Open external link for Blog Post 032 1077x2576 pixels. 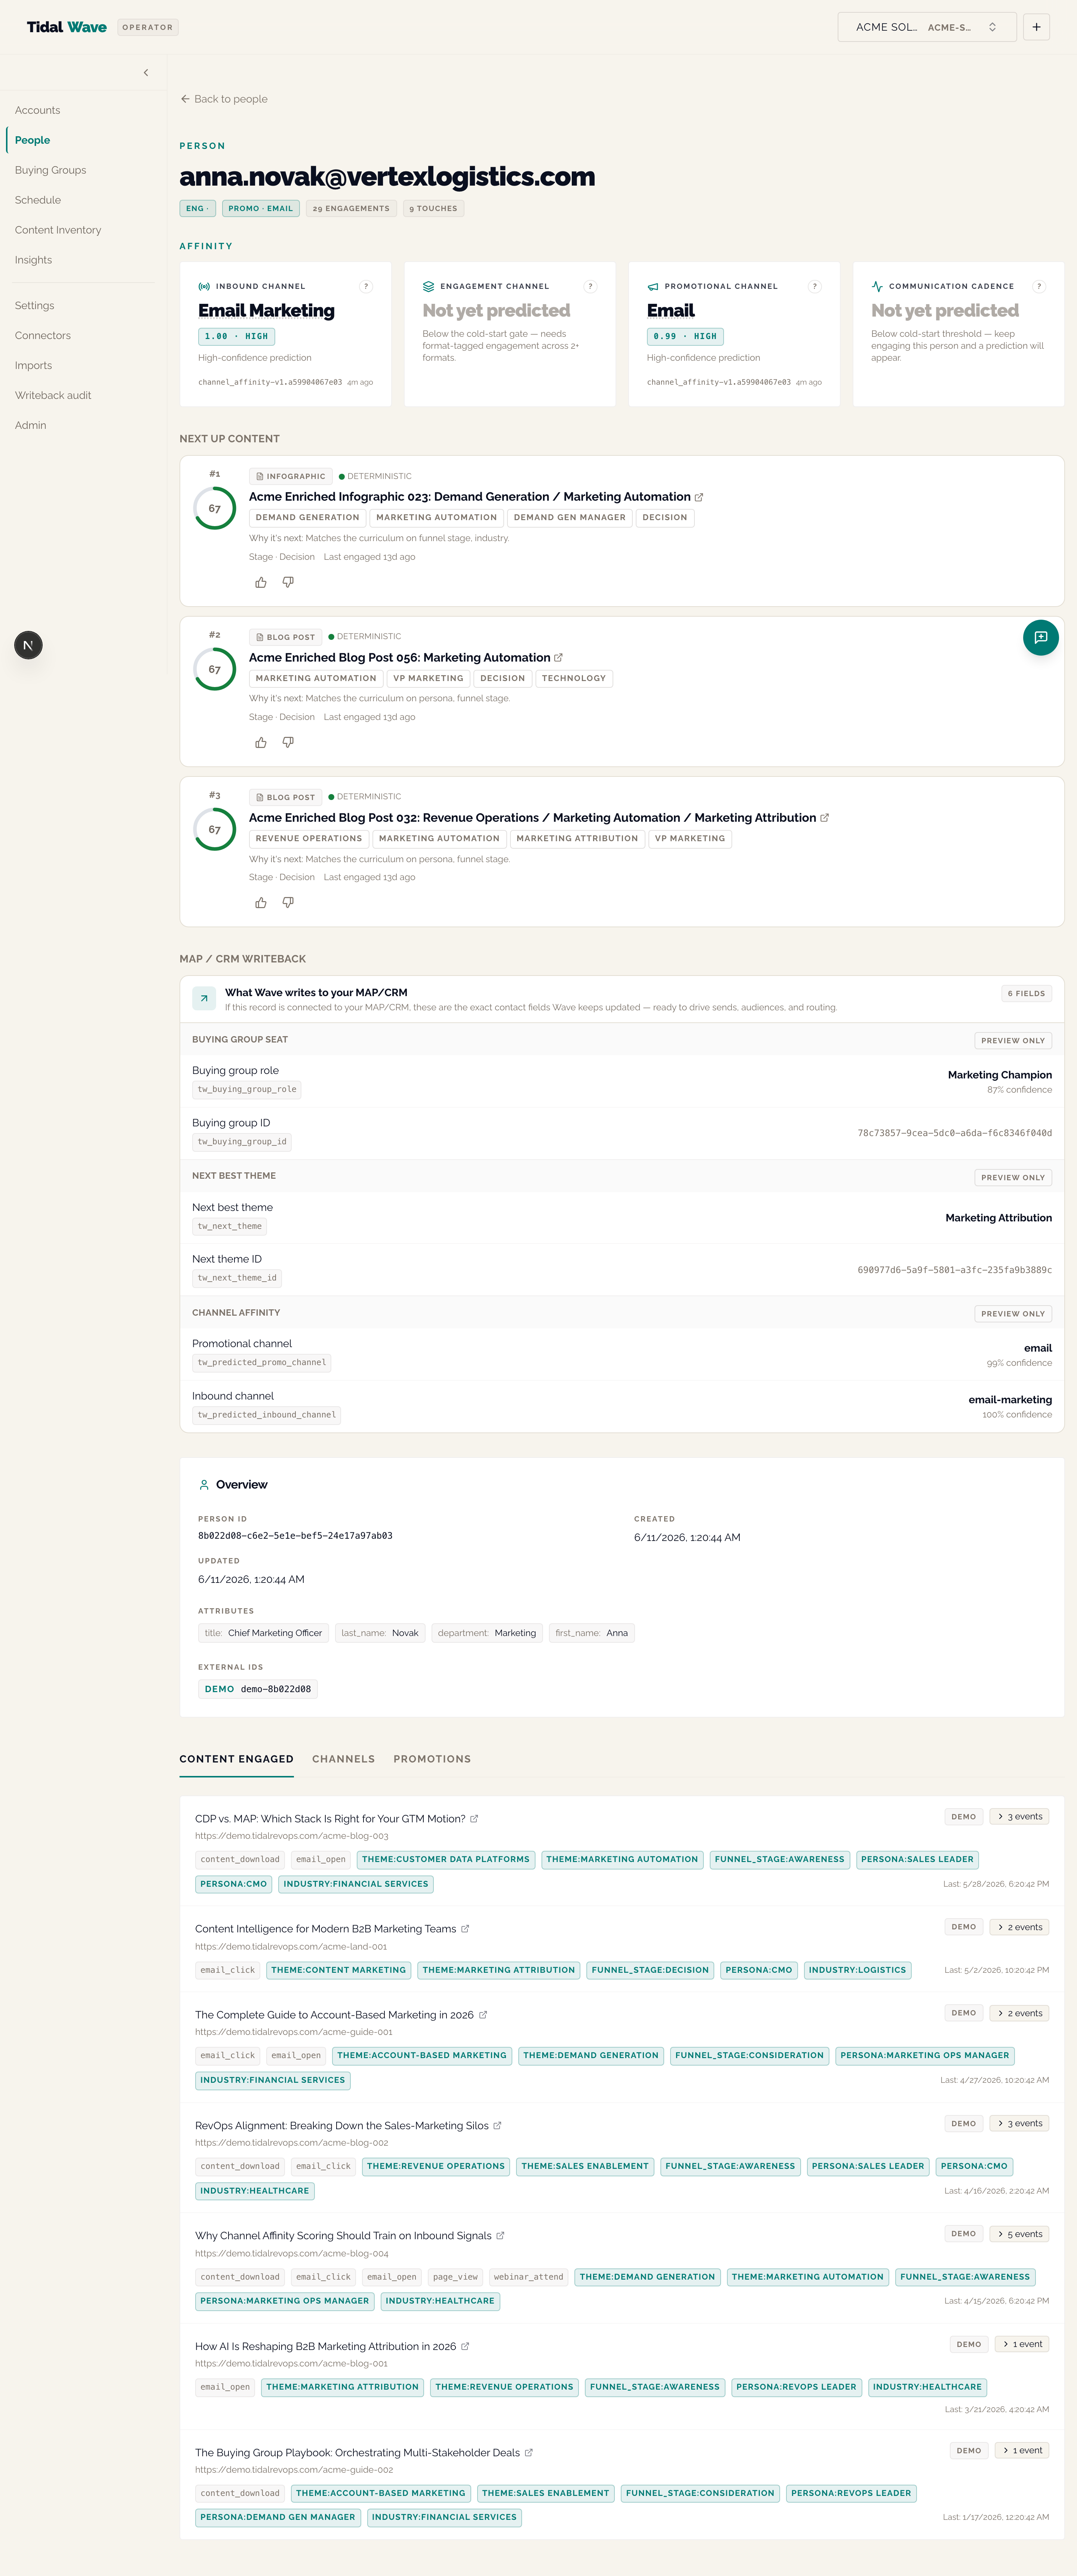(824, 818)
